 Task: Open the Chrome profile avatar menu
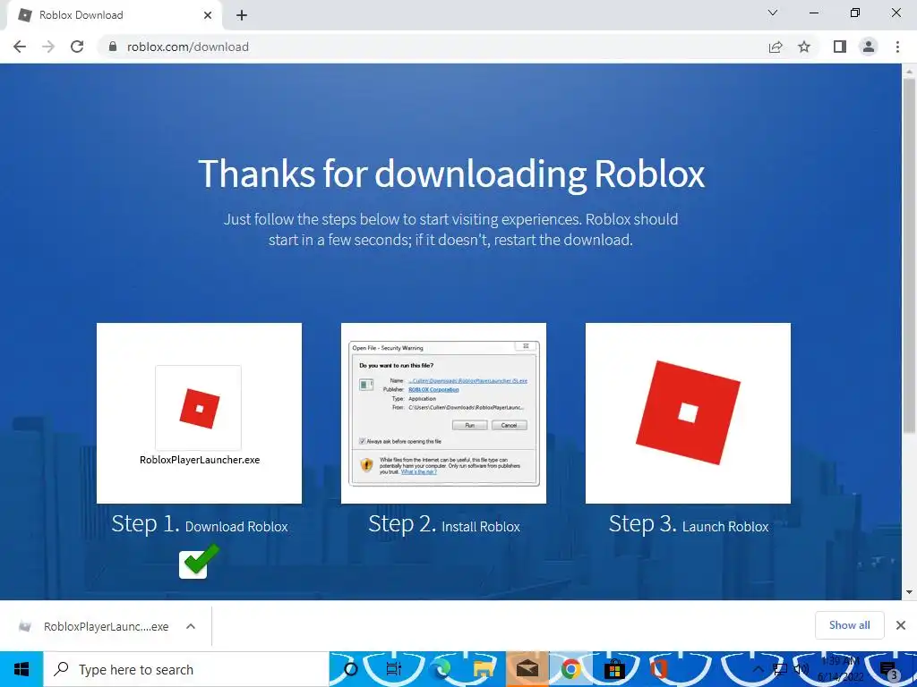[869, 47]
